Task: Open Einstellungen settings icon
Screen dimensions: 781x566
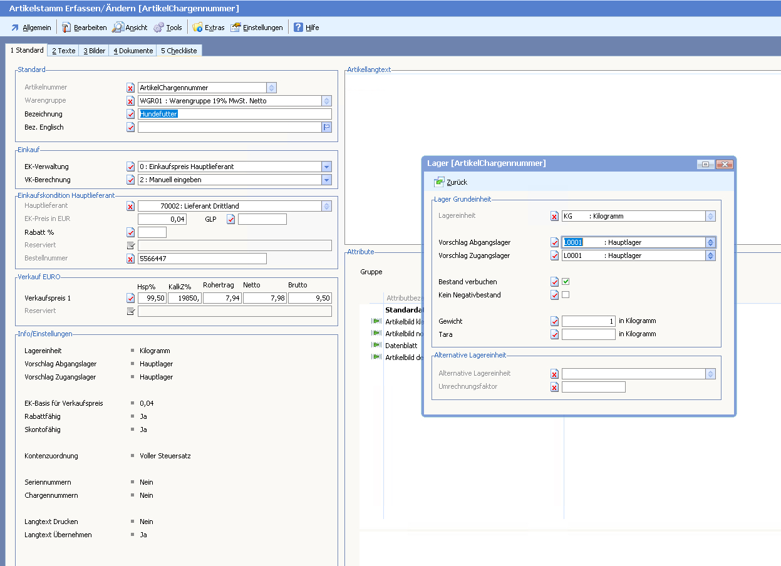Action: tap(235, 28)
